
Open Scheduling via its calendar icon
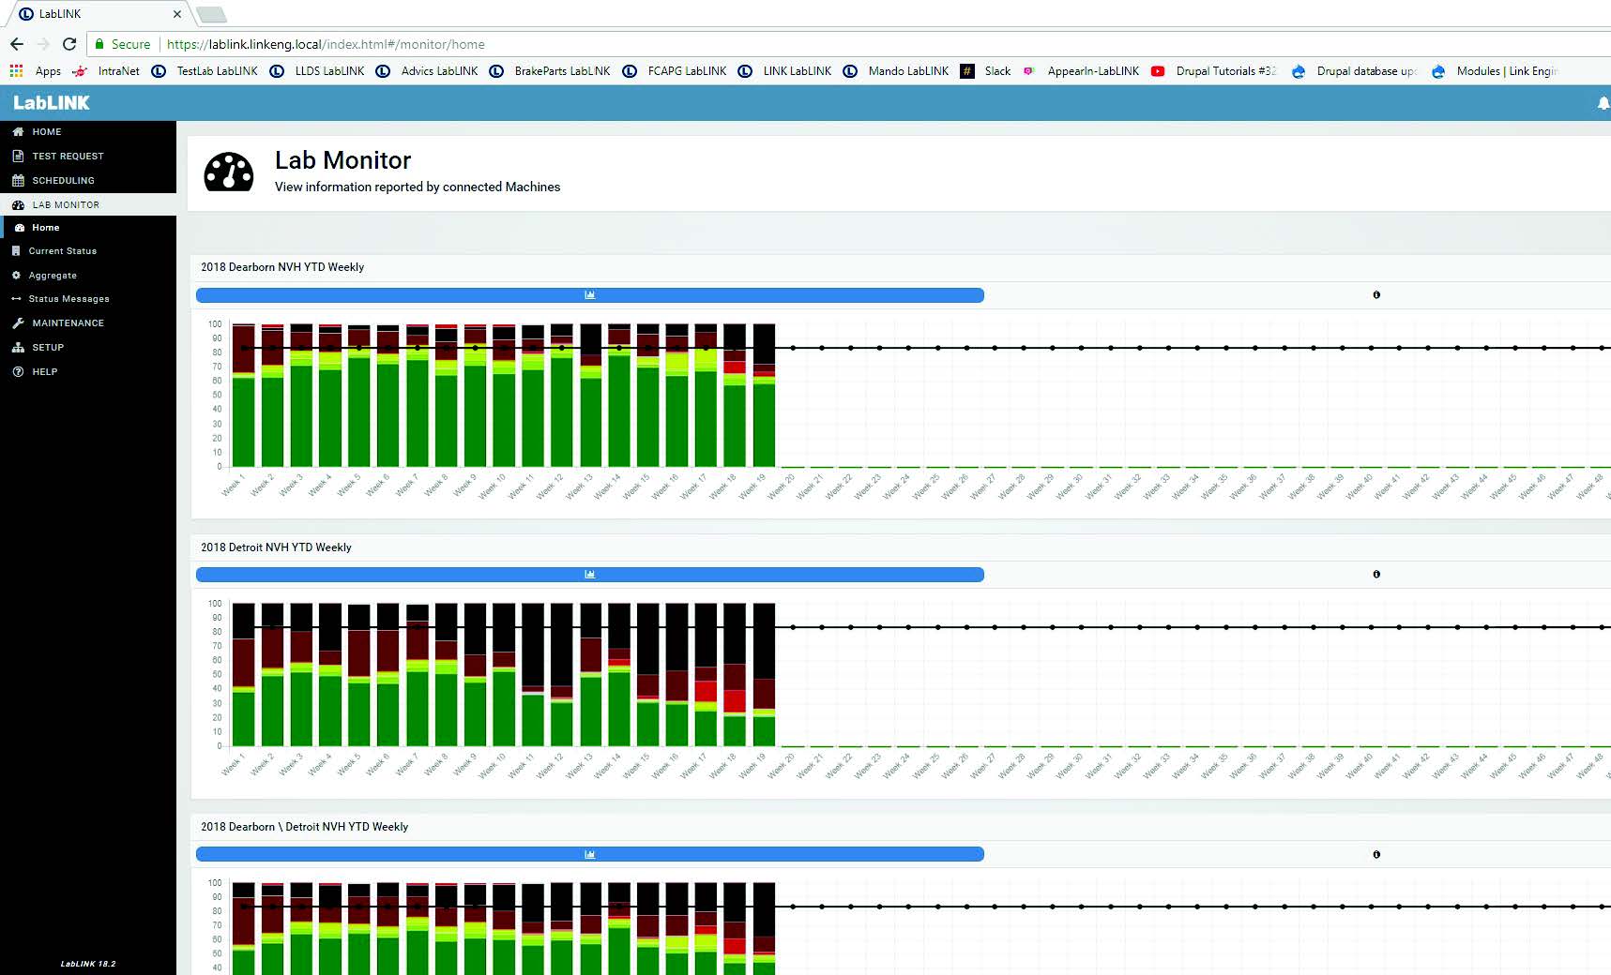click(18, 180)
